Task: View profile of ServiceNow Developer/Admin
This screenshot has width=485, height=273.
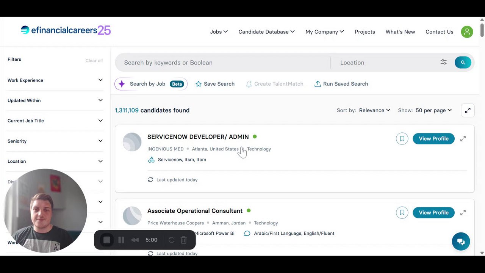Action: [433, 139]
